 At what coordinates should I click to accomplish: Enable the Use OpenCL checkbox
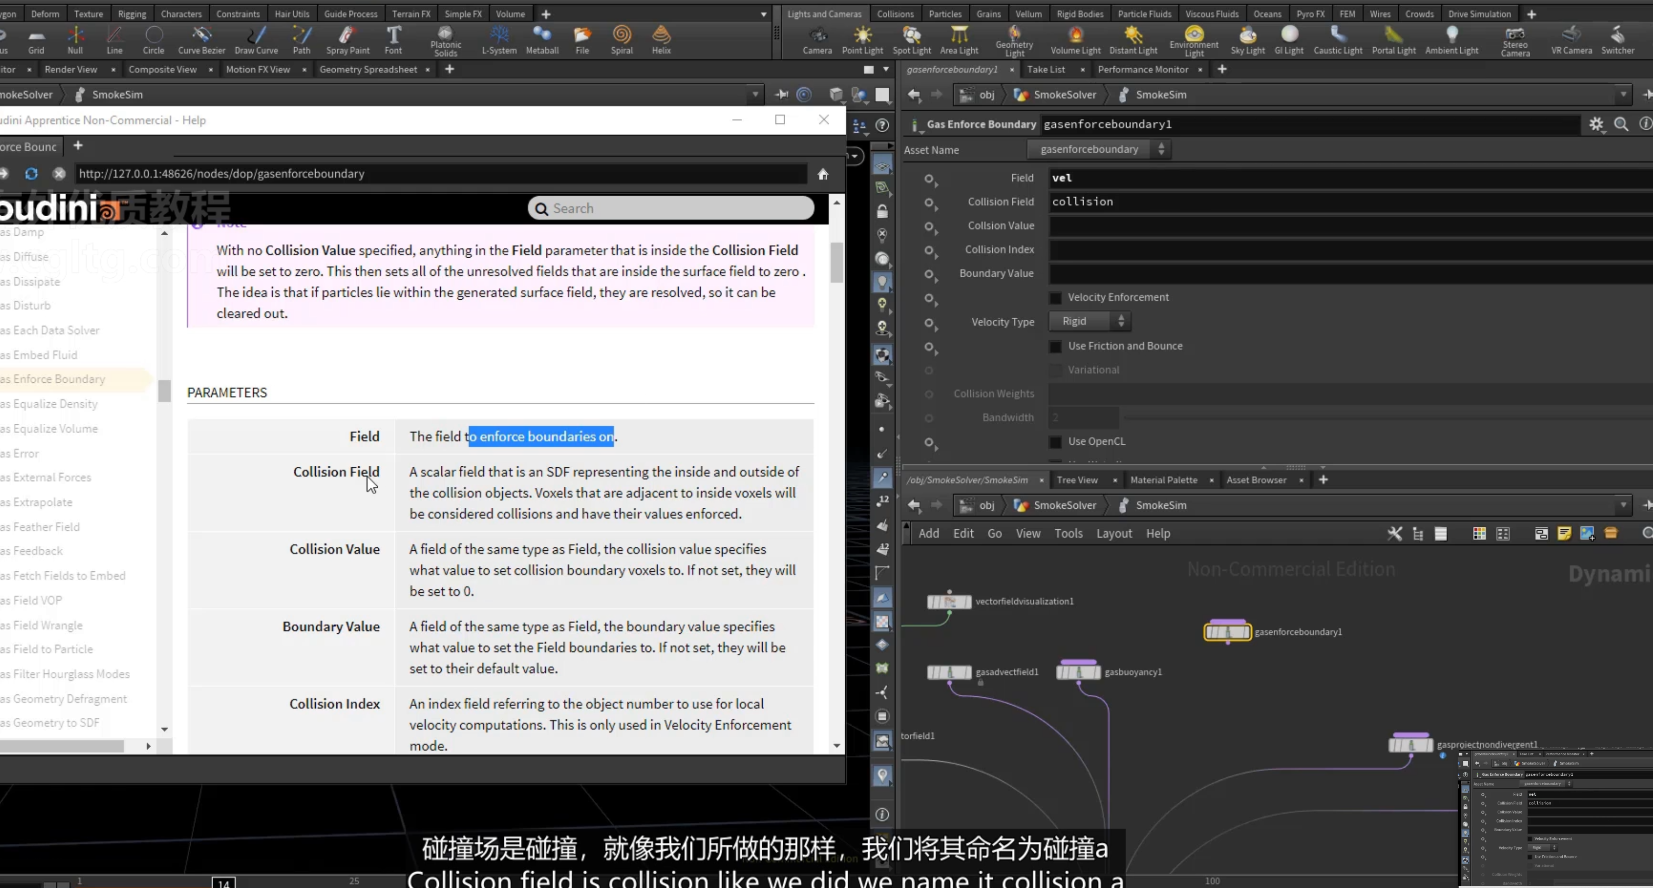[1055, 442]
